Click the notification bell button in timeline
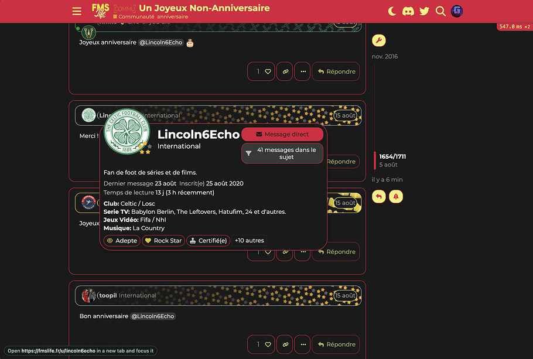The image size is (533, 359). pyautogui.click(x=396, y=197)
